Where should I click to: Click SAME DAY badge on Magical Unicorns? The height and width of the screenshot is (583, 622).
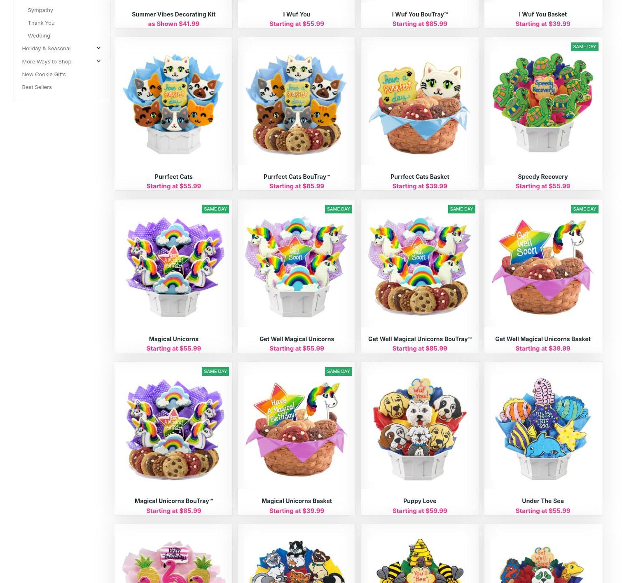[215, 209]
